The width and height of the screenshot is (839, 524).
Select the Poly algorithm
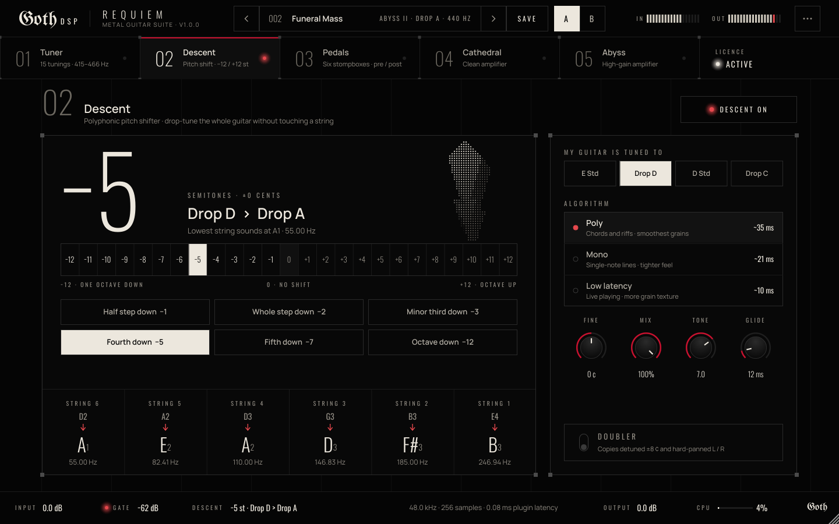(674, 228)
